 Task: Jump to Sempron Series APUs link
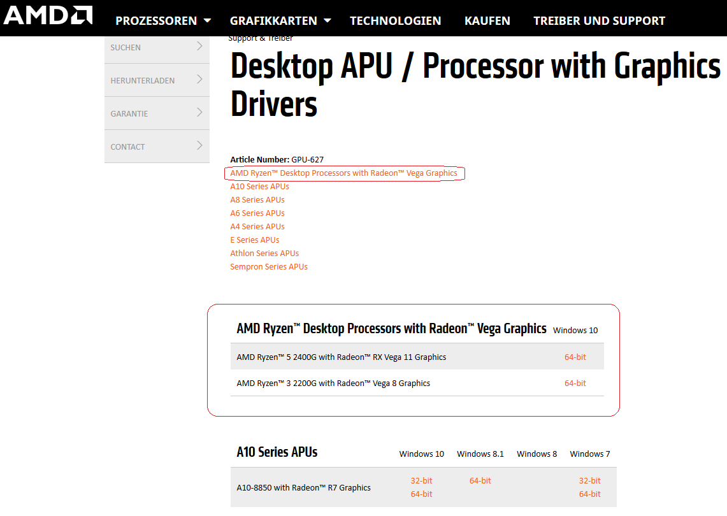coord(269,266)
